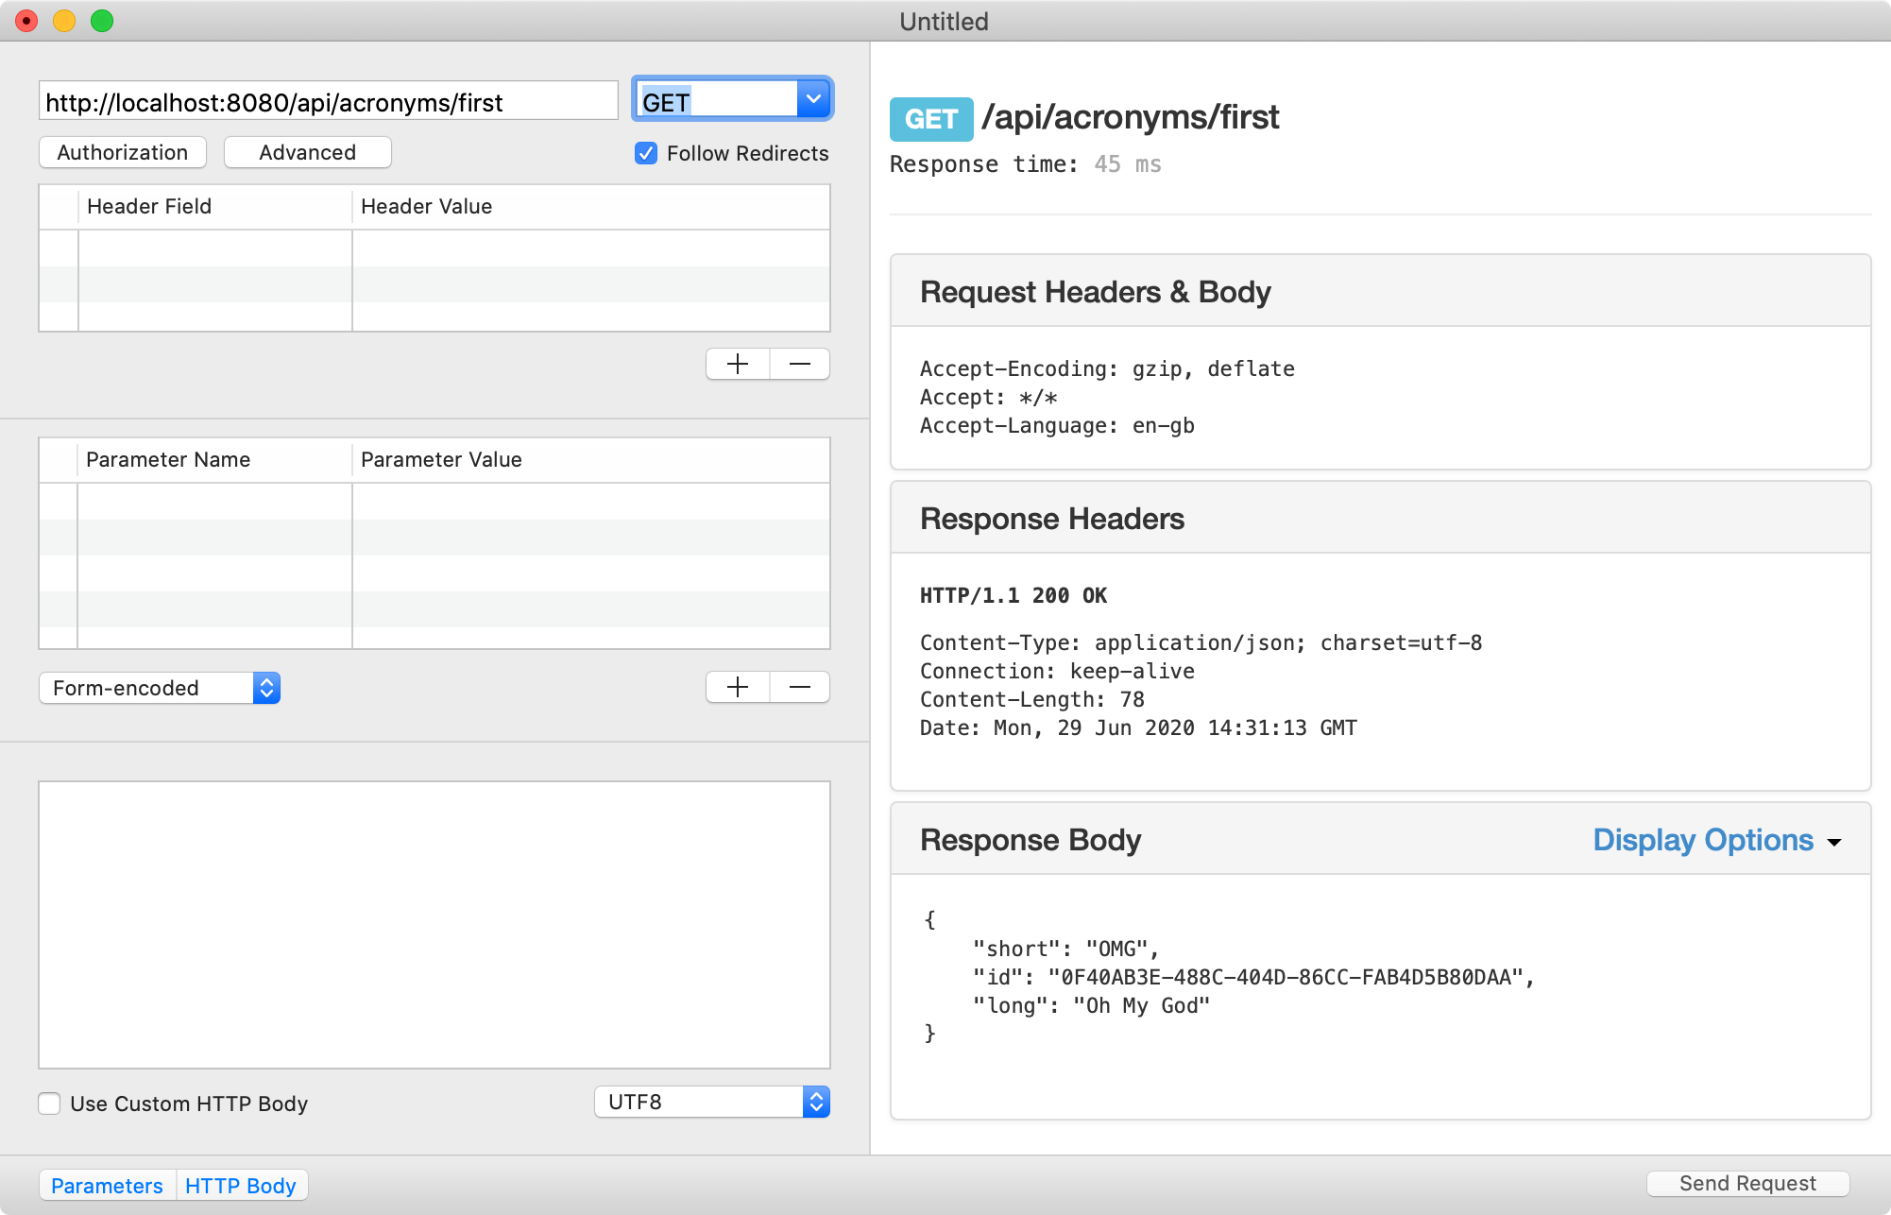Click the Content-Type response header line
The width and height of the screenshot is (1891, 1215).
tap(1201, 642)
